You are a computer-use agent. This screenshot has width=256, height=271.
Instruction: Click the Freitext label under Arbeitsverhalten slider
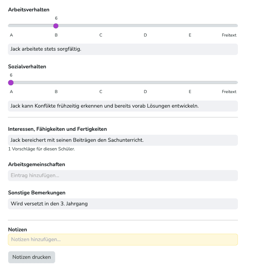point(229,35)
